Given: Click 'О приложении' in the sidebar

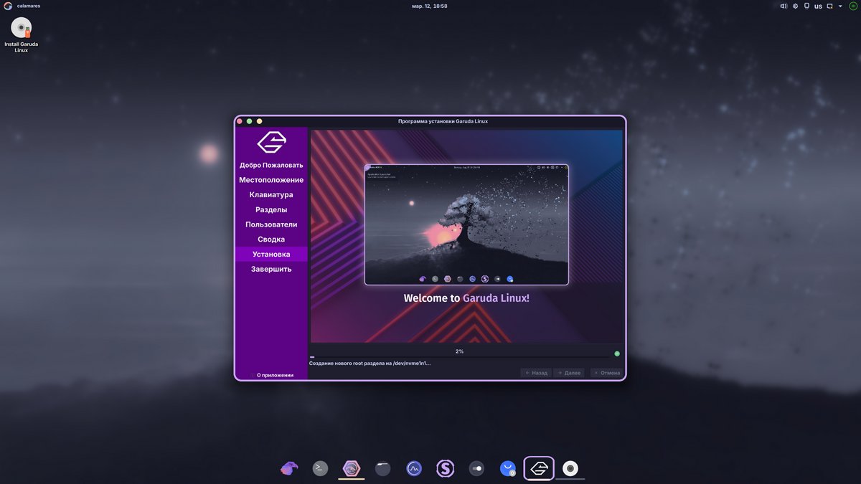Looking at the screenshot, I should [275, 375].
